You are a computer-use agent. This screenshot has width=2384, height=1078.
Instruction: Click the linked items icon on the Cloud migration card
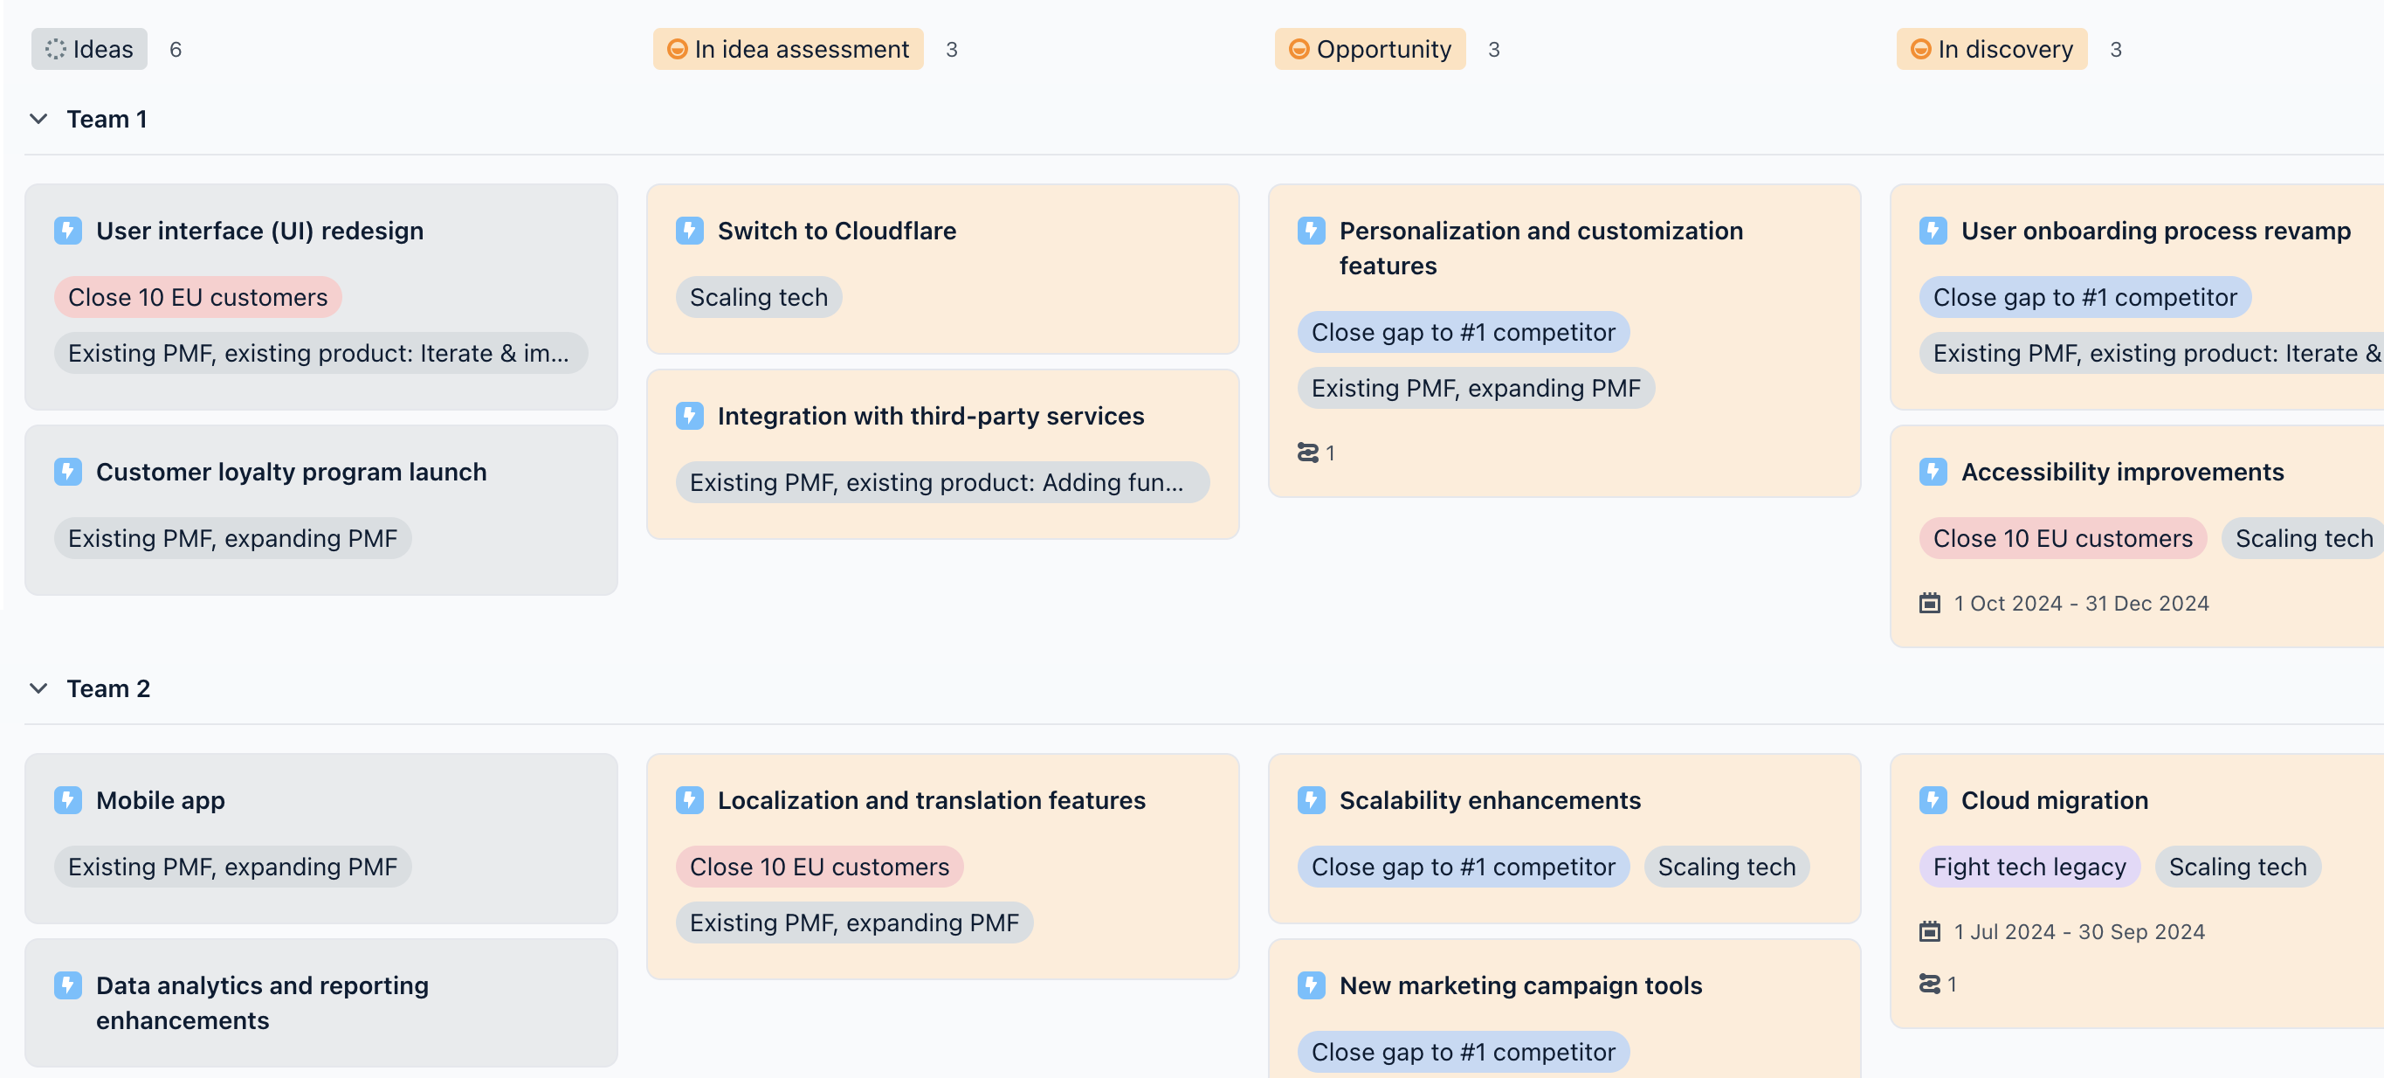[1931, 984]
